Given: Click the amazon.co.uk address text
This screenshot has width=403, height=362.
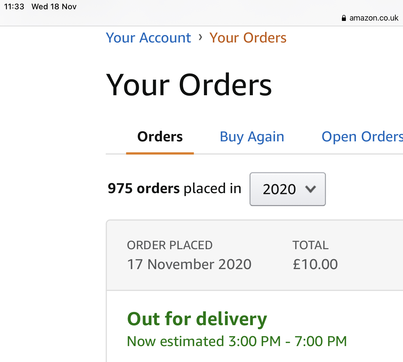Looking at the screenshot, I should tap(374, 18).
